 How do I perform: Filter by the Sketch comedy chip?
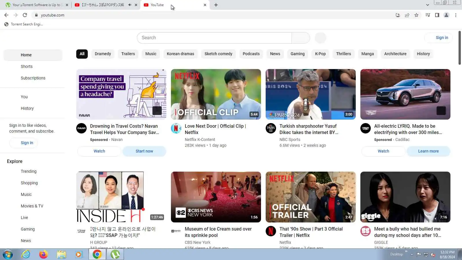click(218, 54)
